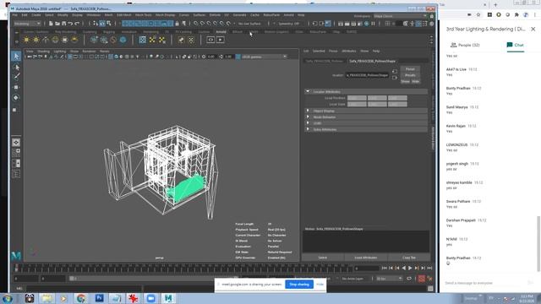
Task: Toggle the playback loop button
Action: 409,279
